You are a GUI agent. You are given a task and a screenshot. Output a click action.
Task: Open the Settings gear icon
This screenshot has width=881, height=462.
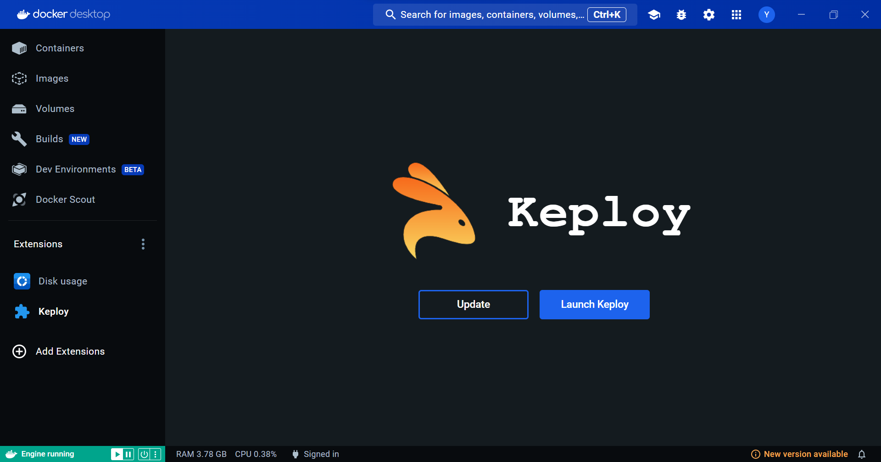click(x=709, y=15)
